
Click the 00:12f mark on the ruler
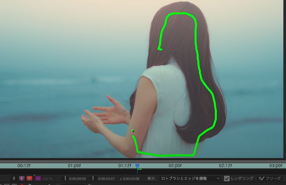point(24,166)
